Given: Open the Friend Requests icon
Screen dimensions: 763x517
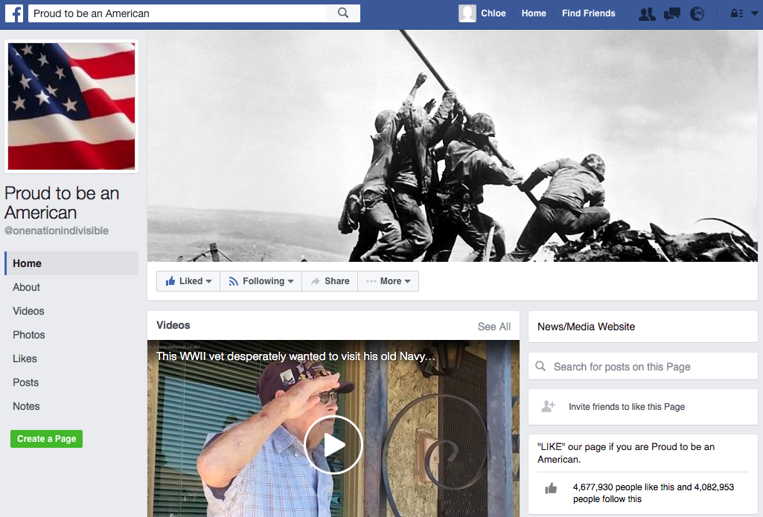Looking at the screenshot, I should click(x=647, y=13).
